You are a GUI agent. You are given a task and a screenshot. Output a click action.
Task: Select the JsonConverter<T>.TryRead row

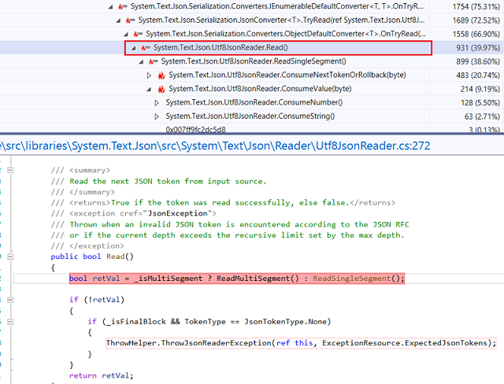click(252, 20)
